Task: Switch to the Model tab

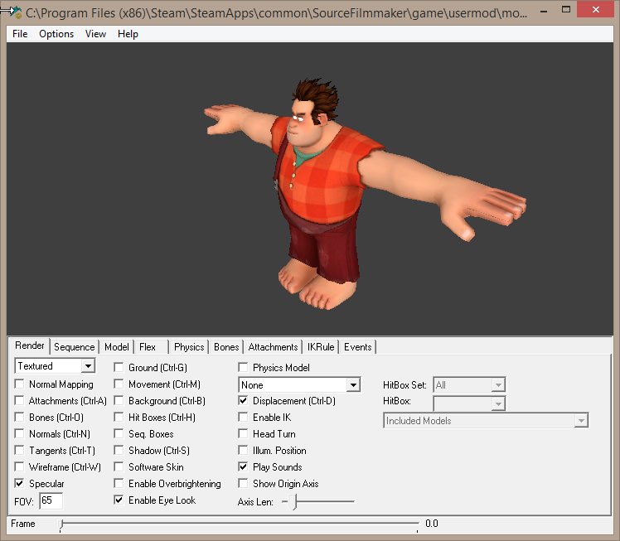Action: pyautogui.click(x=117, y=347)
